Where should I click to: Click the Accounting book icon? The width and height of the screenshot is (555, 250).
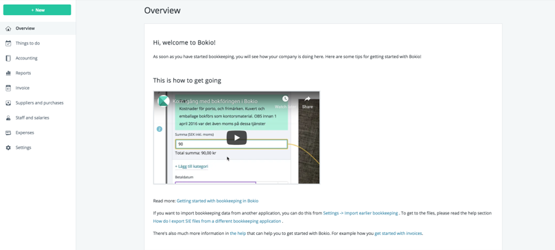coord(8,58)
